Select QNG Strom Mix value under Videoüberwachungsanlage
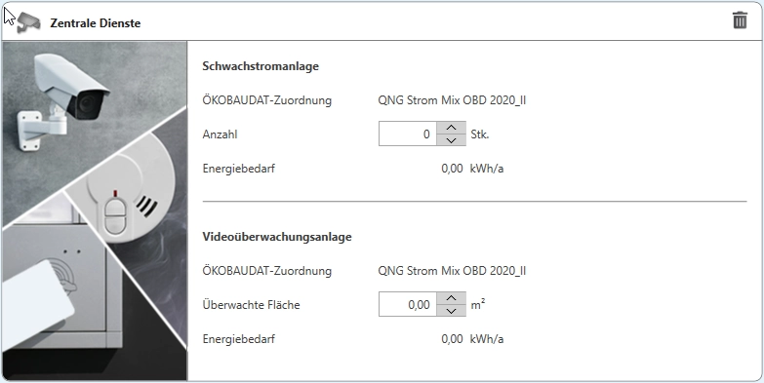The image size is (764, 383). click(x=452, y=271)
